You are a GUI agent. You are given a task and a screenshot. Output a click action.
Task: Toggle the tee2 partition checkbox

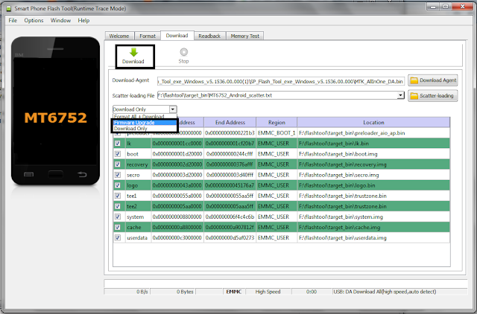[x=118, y=206]
